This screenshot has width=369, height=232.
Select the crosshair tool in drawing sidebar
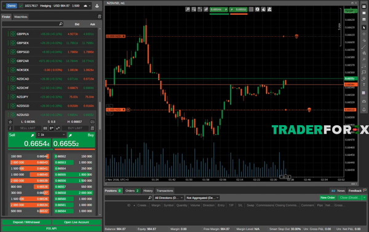364,34
